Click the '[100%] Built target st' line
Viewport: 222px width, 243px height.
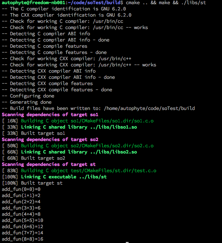click(x=32, y=183)
